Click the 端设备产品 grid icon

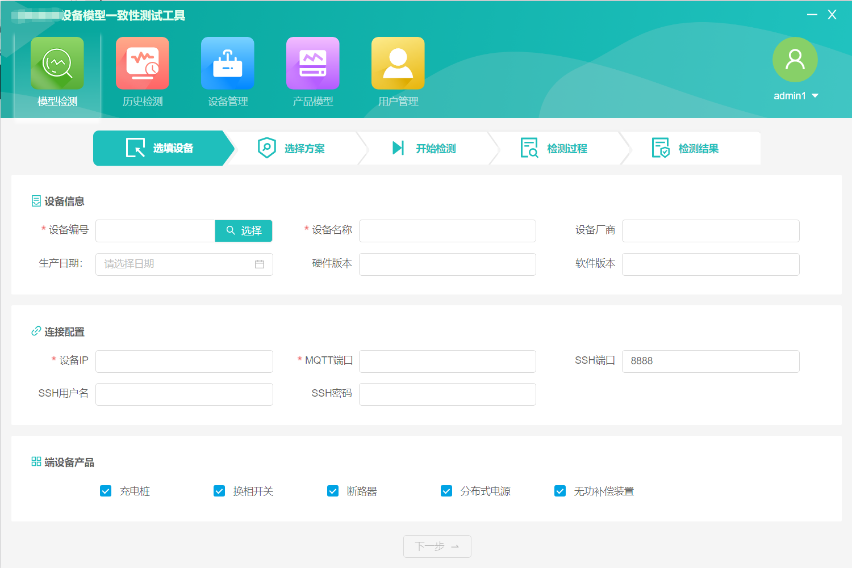[36, 461]
